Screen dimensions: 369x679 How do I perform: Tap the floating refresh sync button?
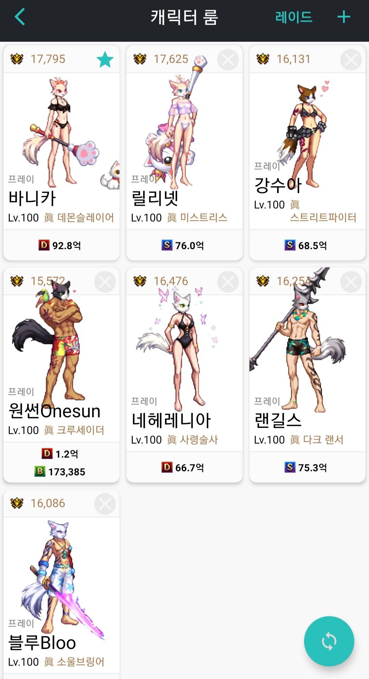tap(329, 641)
